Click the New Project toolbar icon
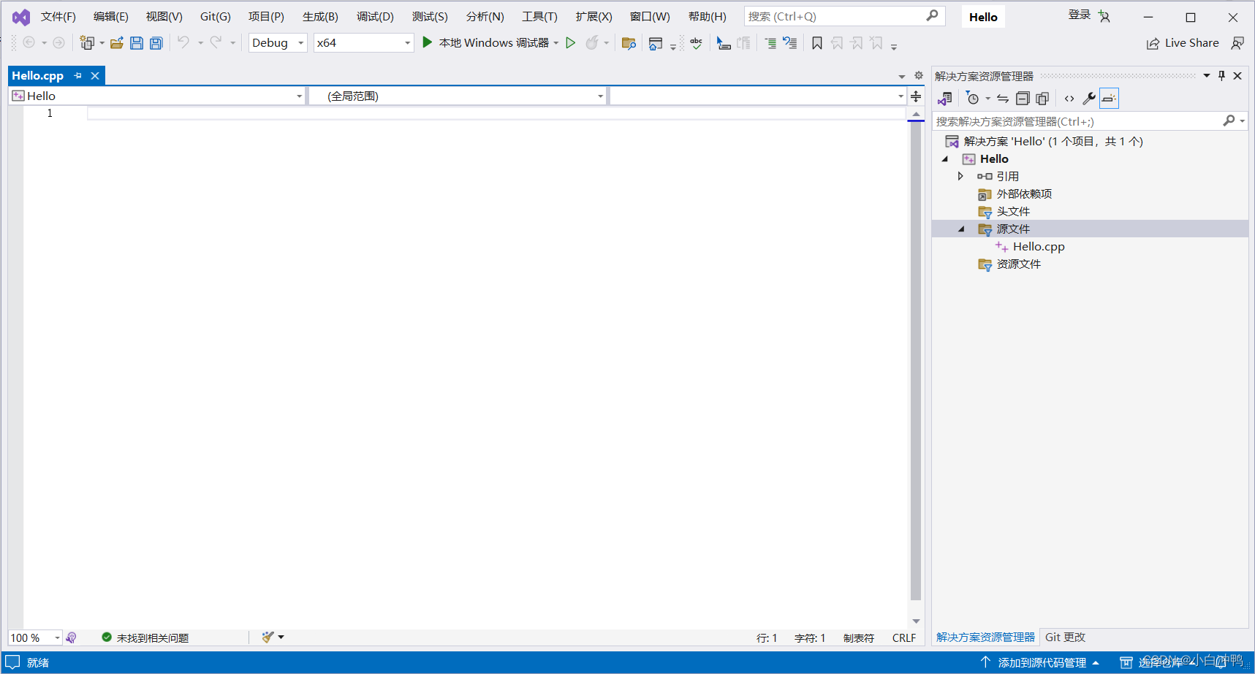This screenshot has width=1255, height=674. pos(87,43)
